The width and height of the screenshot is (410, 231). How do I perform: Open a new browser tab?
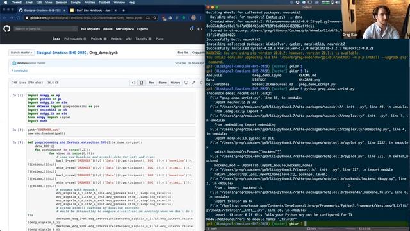click(124, 10)
